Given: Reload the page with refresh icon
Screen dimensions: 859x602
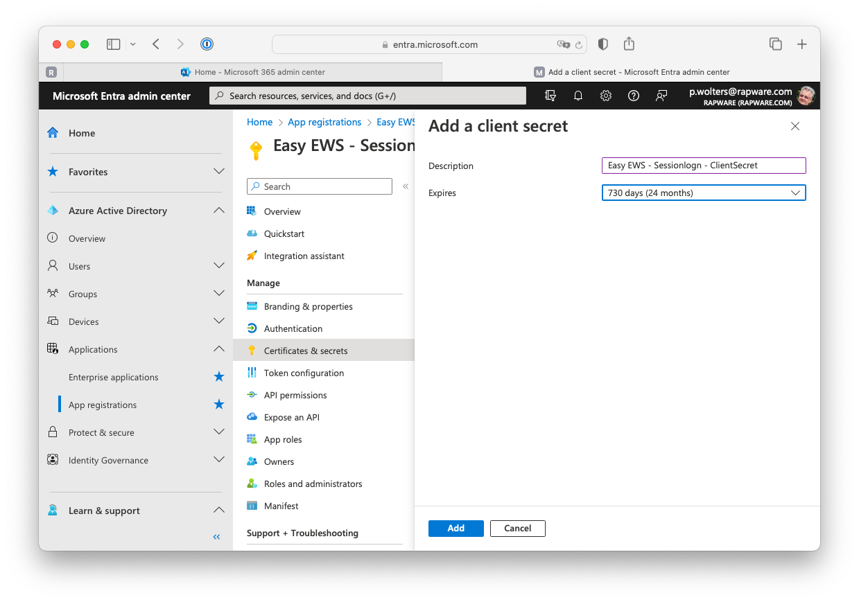Looking at the screenshot, I should tap(578, 44).
